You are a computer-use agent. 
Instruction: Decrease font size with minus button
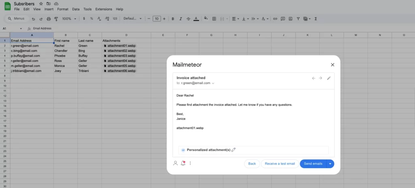tap(149, 19)
